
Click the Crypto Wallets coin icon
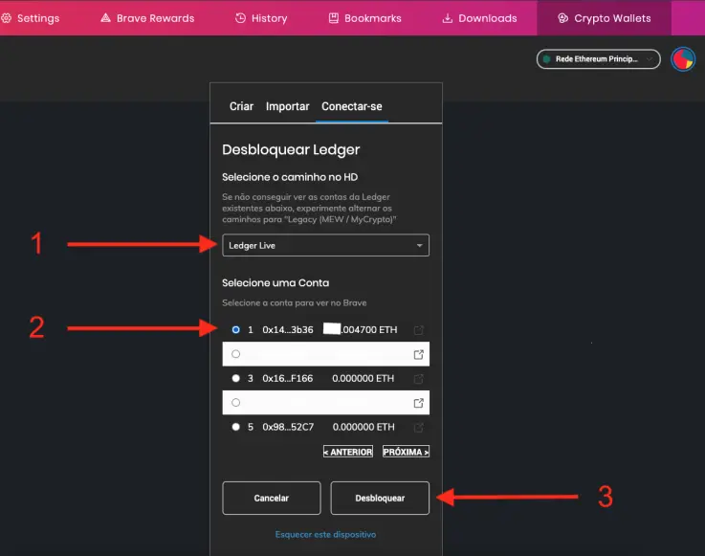tap(562, 18)
